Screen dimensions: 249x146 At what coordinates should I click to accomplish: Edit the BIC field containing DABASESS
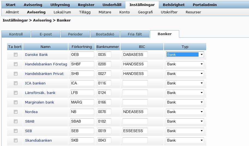pyautogui.click(x=135, y=54)
